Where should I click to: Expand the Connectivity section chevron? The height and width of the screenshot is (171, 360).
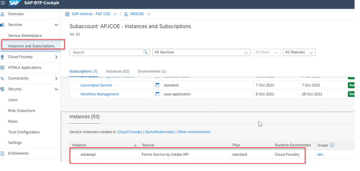(x=56, y=78)
